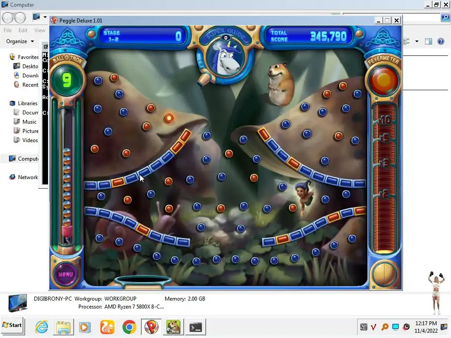The height and width of the screenshot is (338, 451).
Task: Click the unicorn ball launcher portrait
Action: click(226, 58)
